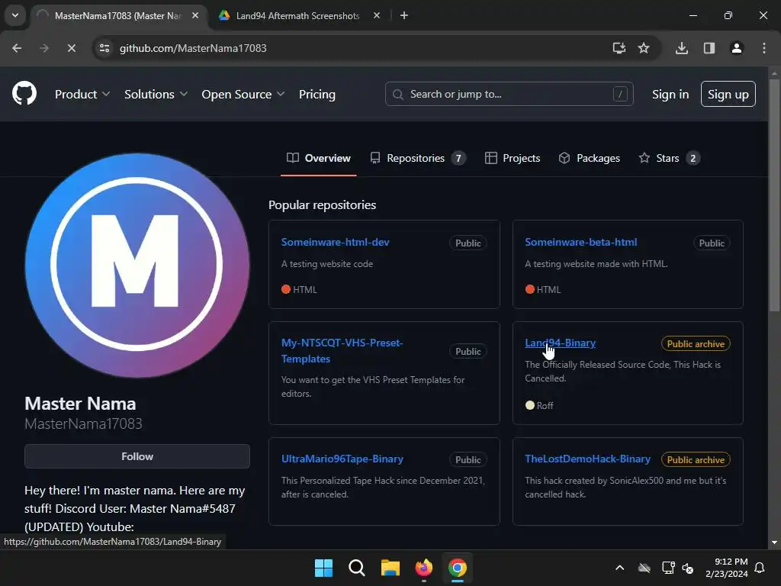This screenshot has width=781, height=586.
Task: Close the Land94 Aftermath Screenshots tab
Action: (377, 15)
